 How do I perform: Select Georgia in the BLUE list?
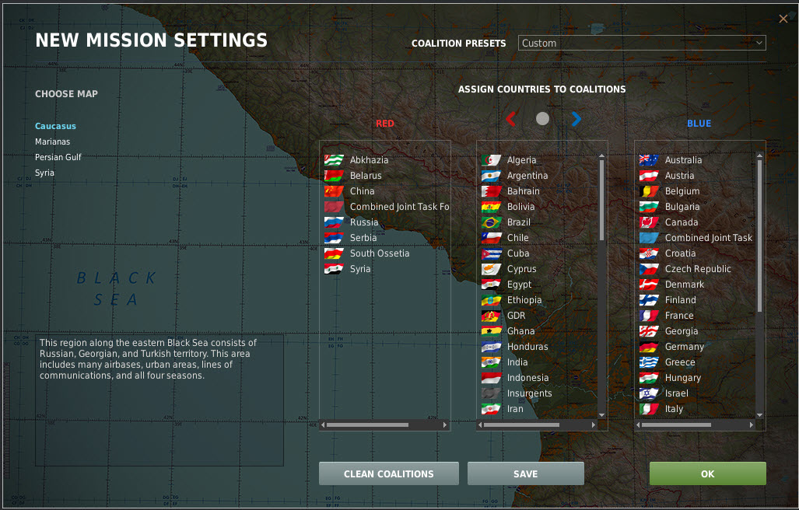[681, 331]
